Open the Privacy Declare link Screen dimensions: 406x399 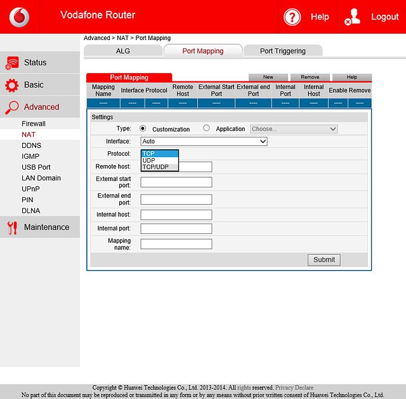[294, 388]
